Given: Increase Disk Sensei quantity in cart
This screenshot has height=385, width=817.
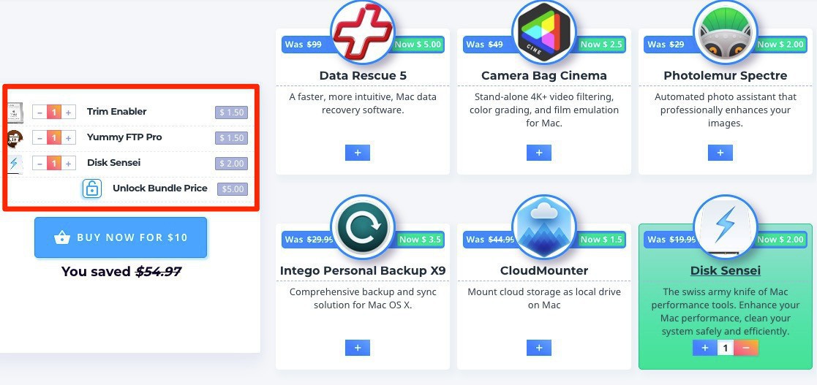Looking at the screenshot, I should [68, 164].
